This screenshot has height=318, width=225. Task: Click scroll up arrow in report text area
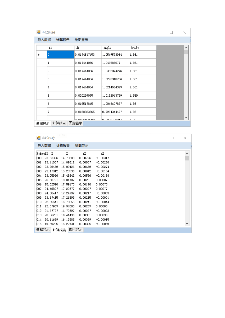pos(187,153)
